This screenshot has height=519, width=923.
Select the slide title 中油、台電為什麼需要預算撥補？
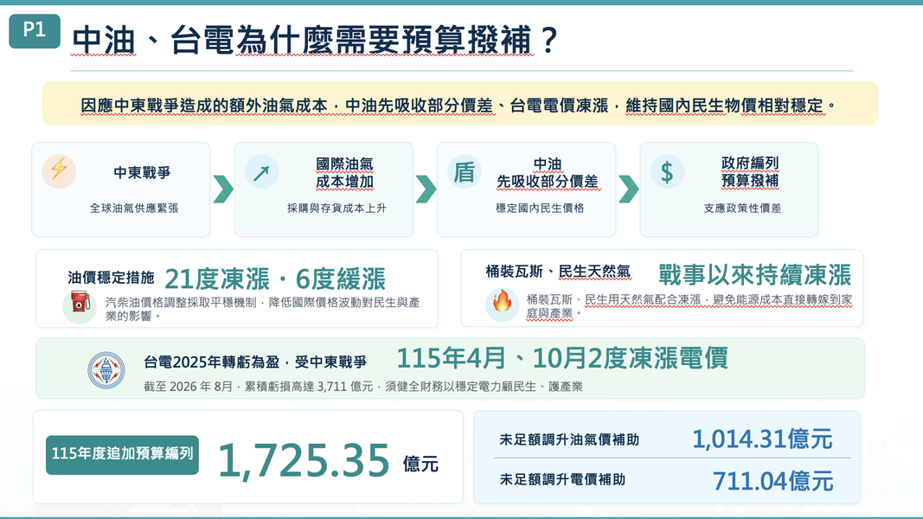(316, 40)
